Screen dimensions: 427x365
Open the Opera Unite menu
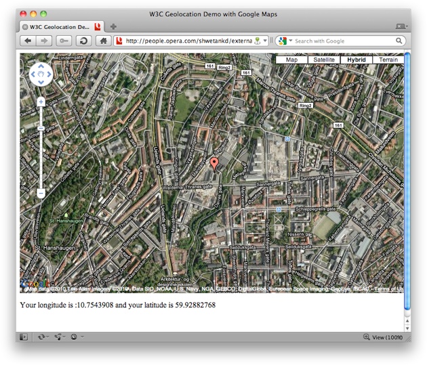click(60, 337)
